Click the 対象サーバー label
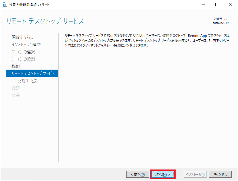Viewport: 238px width, 181px height. tap(221, 19)
